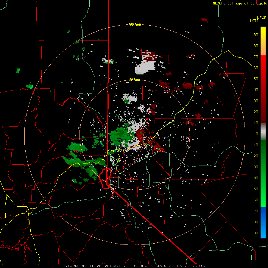
Task: Click the positive 30 scale label
Action: coord(256,101)
